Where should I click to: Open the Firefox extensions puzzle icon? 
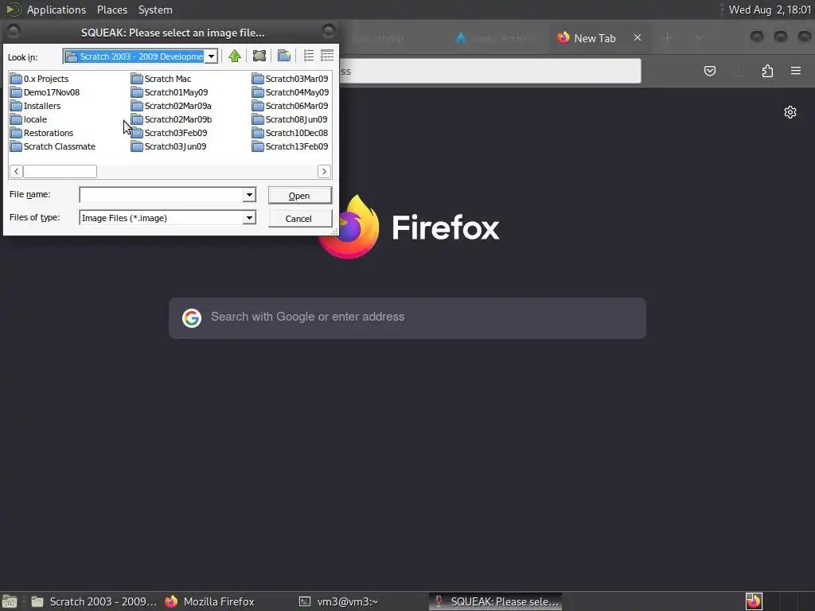(767, 71)
